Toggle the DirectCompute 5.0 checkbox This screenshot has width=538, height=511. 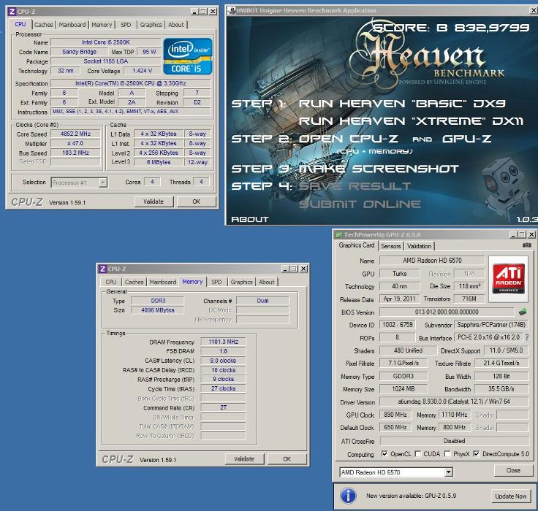pyautogui.click(x=477, y=454)
